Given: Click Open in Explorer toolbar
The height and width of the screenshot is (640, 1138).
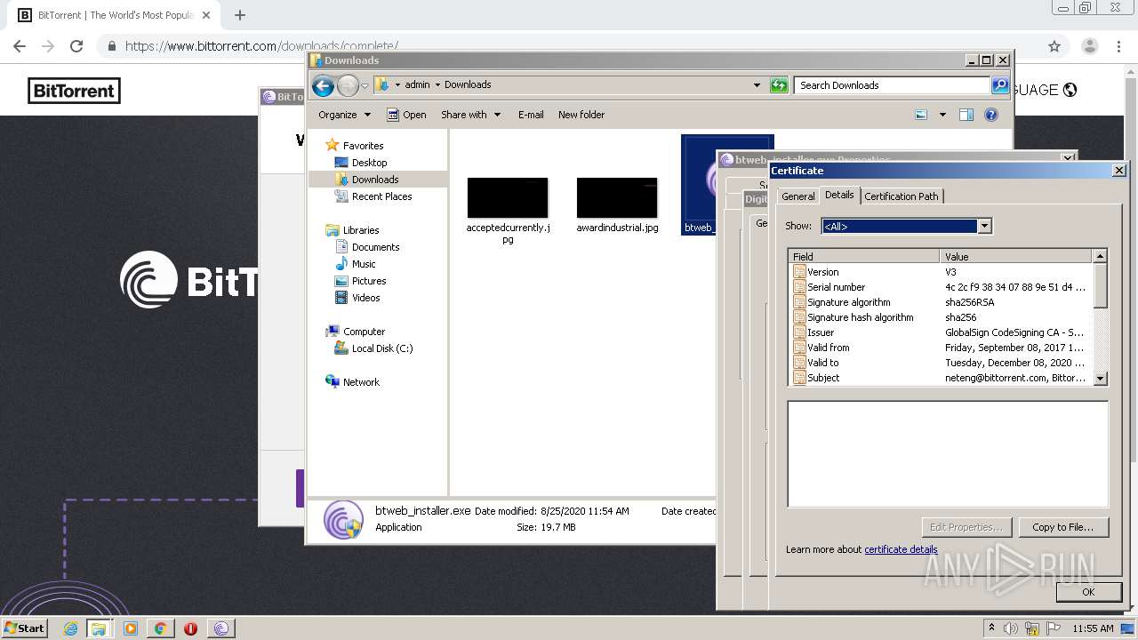Looking at the screenshot, I should tap(407, 115).
